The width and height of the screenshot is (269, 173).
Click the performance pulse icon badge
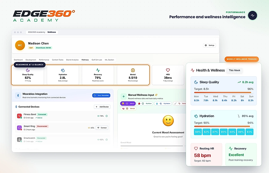[x=252, y=15]
